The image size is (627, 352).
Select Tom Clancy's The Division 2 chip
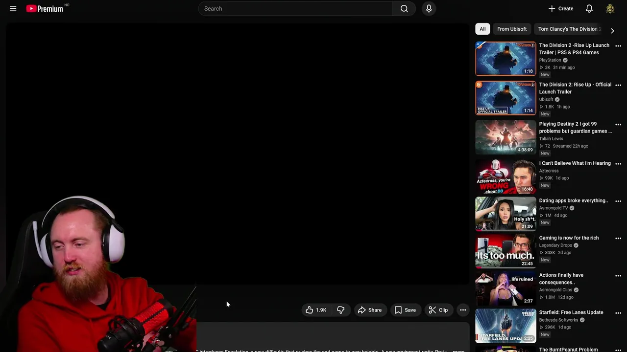(x=569, y=29)
